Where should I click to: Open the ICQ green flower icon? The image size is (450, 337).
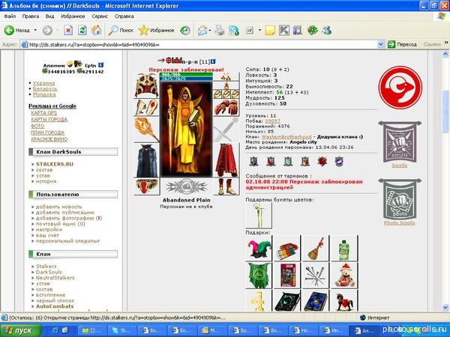click(313, 30)
